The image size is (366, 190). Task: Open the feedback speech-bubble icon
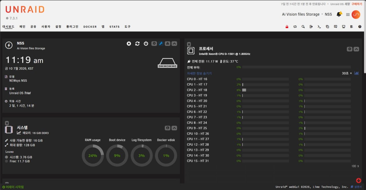[335, 27]
